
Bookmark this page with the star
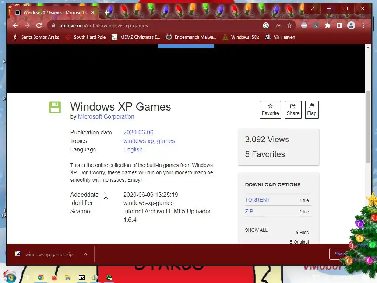(x=289, y=25)
